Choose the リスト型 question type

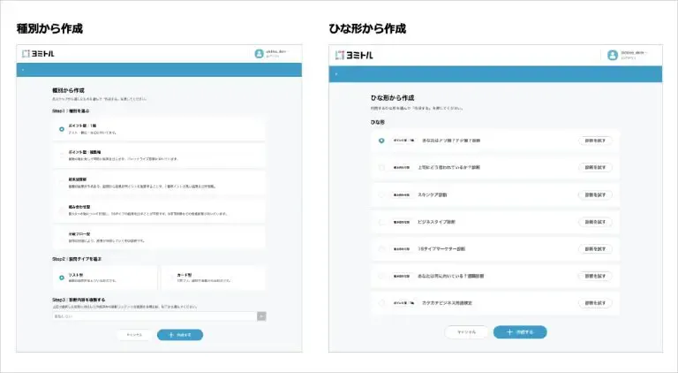click(x=105, y=278)
